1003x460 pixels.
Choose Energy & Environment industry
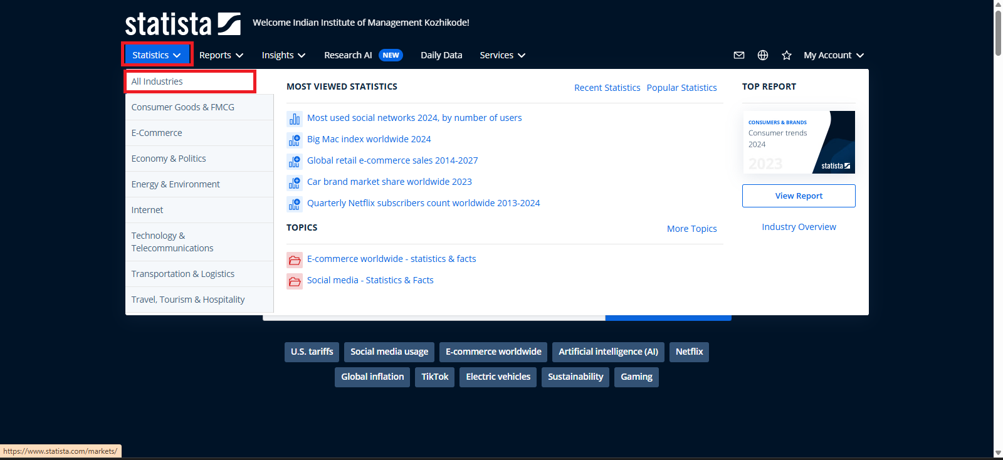tap(176, 184)
